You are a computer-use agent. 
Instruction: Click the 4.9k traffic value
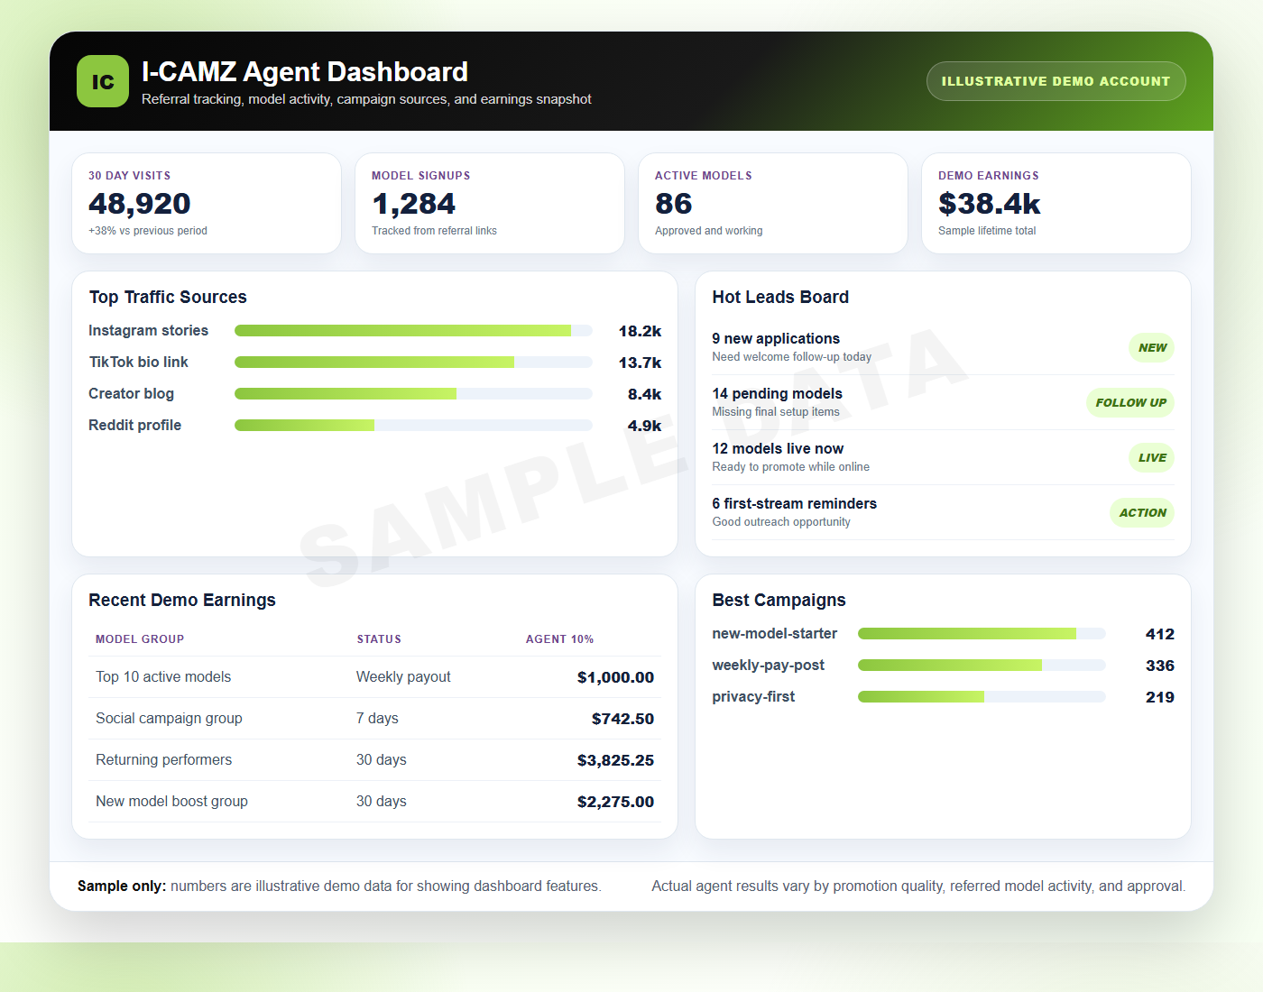(644, 426)
